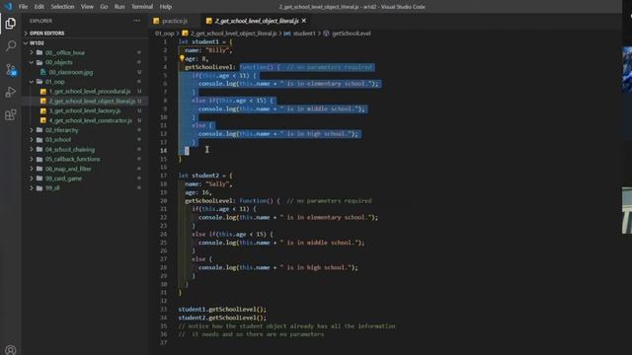Expand the 99_sll folder
This screenshot has height=355, width=632.
click(85, 188)
